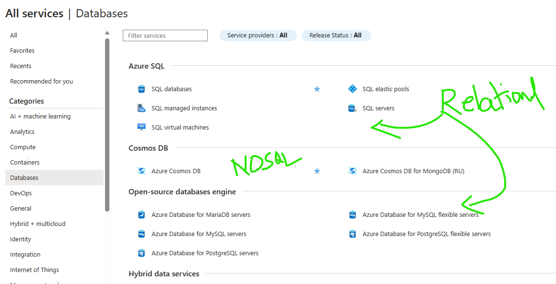Screen dimensions: 556x284
Task: Click the Filter services input box
Action: point(165,35)
